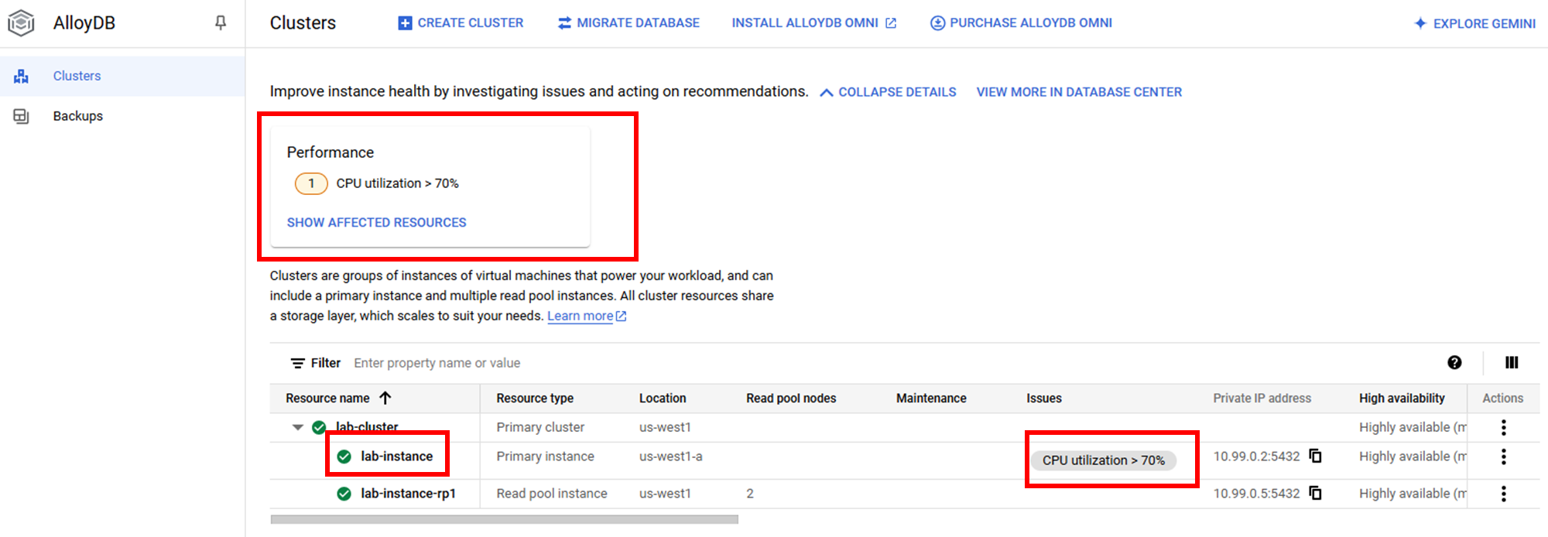This screenshot has width=1548, height=537.
Task: Click the CPU utilization > 70% issue chip
Action: coord(1103,460)
